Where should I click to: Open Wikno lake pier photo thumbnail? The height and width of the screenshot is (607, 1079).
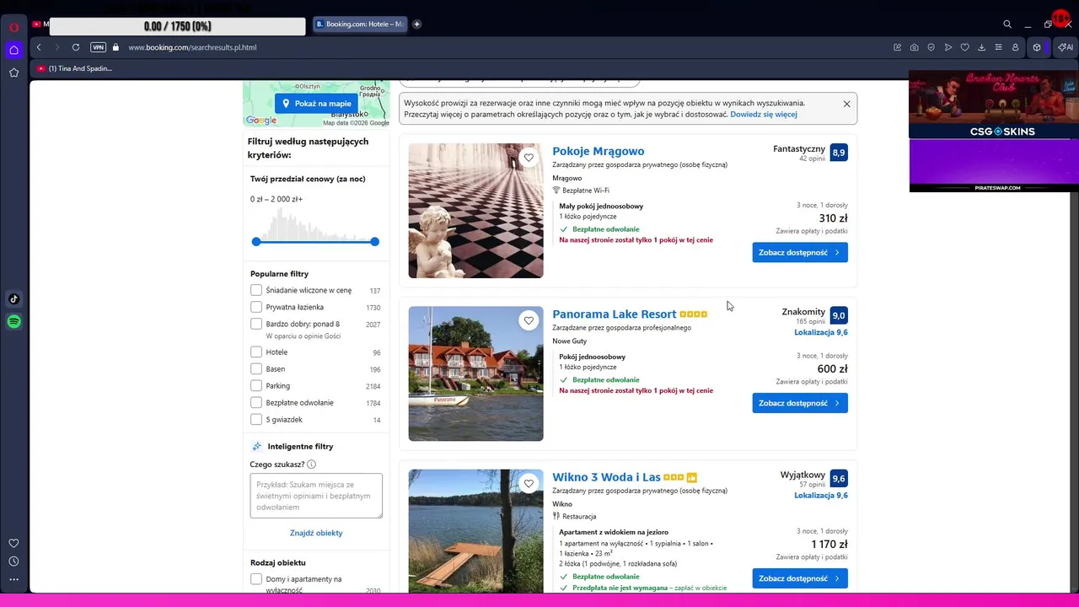pos(476,531)
